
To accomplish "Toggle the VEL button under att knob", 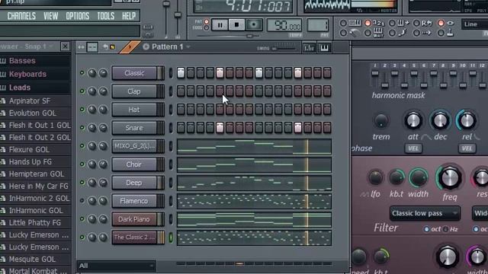I will [x=413, y=148].
